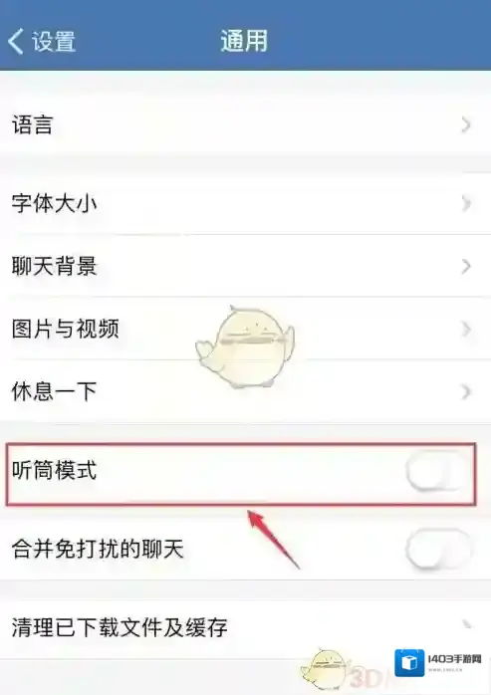Expand the 语言 row chevron
Screen dimensions: 491x695
pos(465,125)
